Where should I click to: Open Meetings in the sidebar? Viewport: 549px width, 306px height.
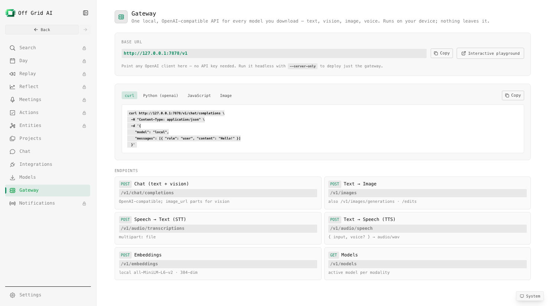tap(47, 100)
